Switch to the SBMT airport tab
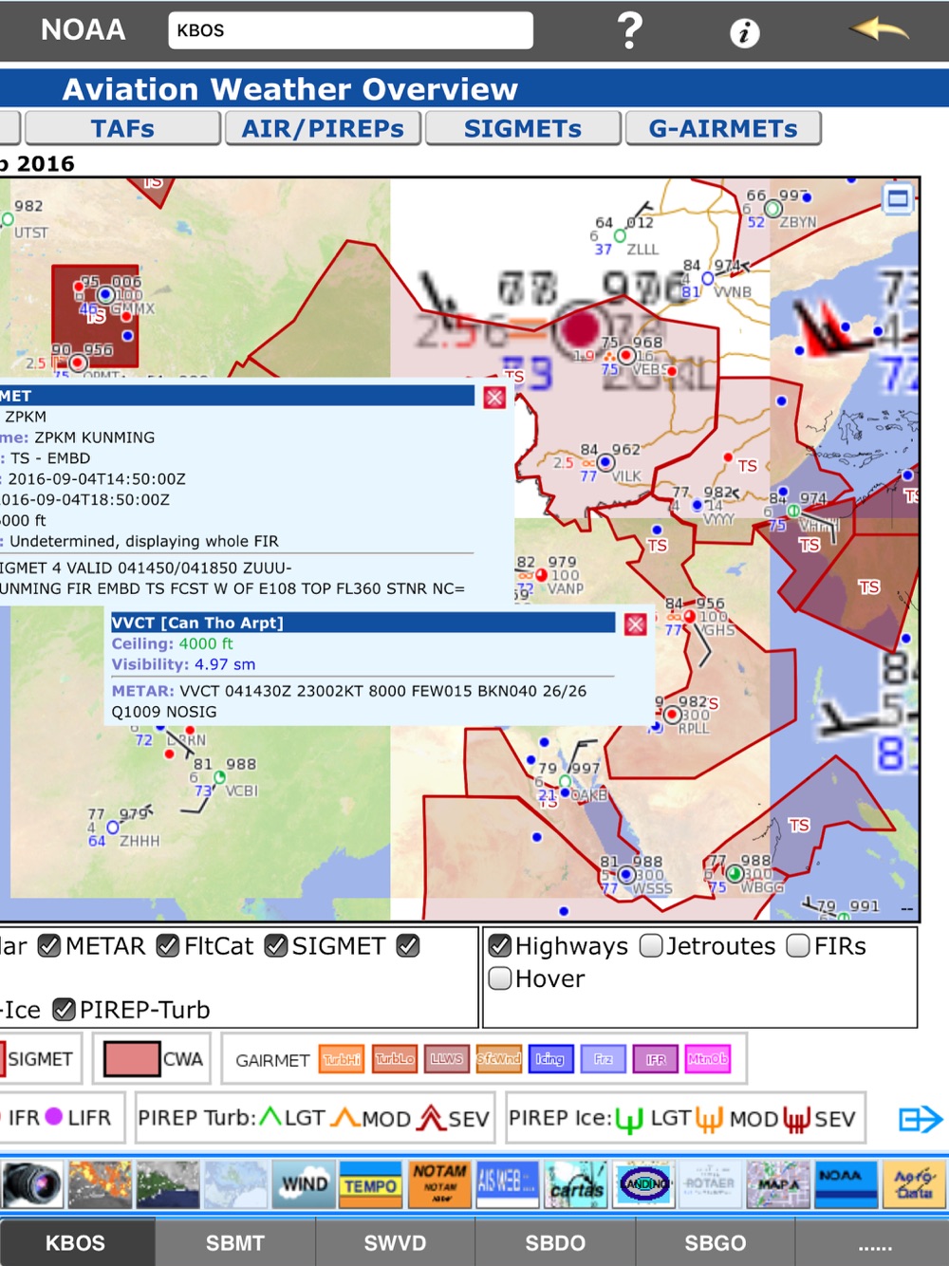 coord(235,1242)
